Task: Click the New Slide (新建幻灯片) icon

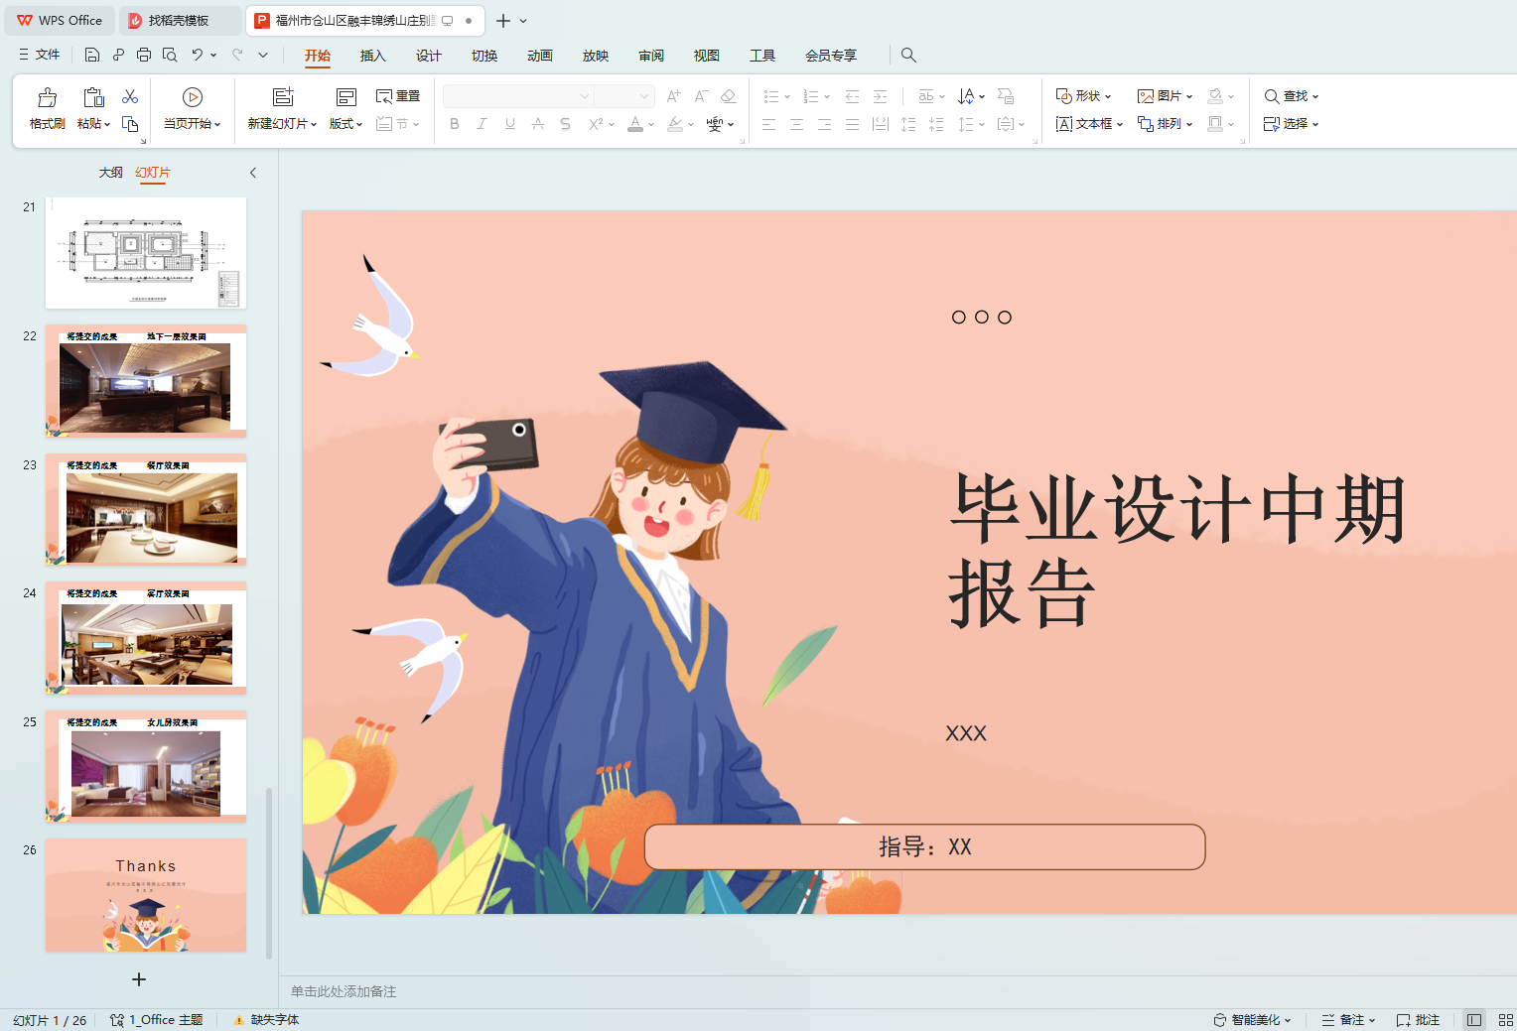Action: (x=283, y=97)
